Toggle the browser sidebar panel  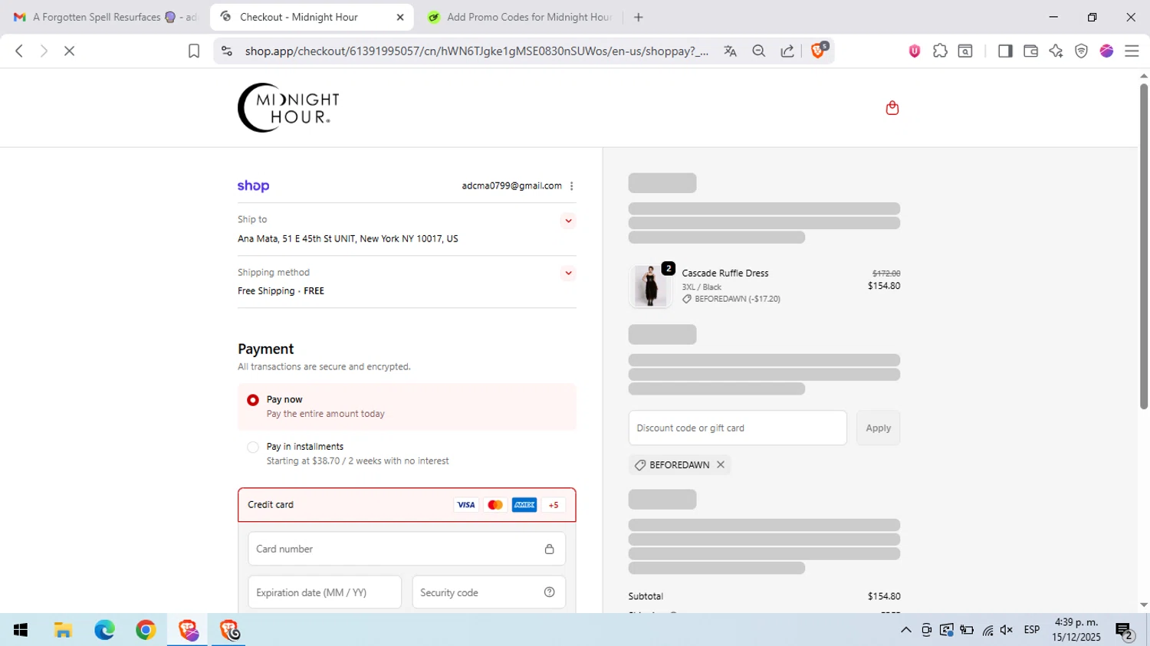click(x=1005, y=51)
